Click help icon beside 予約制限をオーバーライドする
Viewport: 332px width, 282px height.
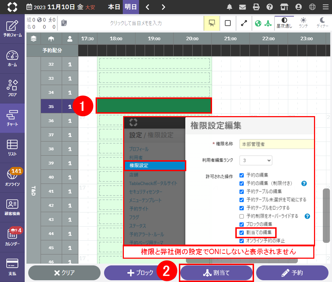[307, 216]
